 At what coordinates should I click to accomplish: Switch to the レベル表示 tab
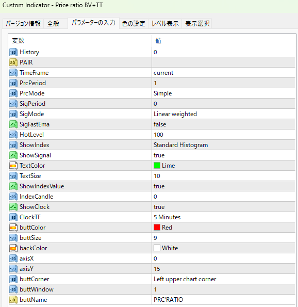coord(165,24)
